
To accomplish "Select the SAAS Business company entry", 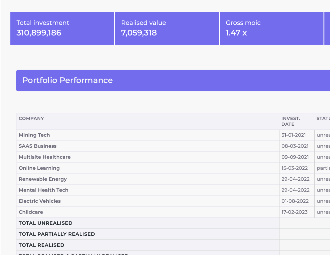I will (x=37, y=146).
